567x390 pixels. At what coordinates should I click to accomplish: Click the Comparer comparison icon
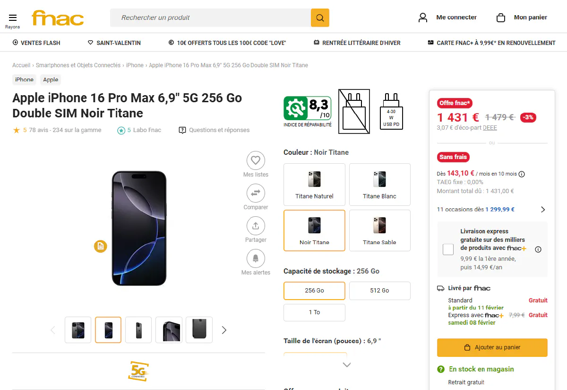[256, 193]
